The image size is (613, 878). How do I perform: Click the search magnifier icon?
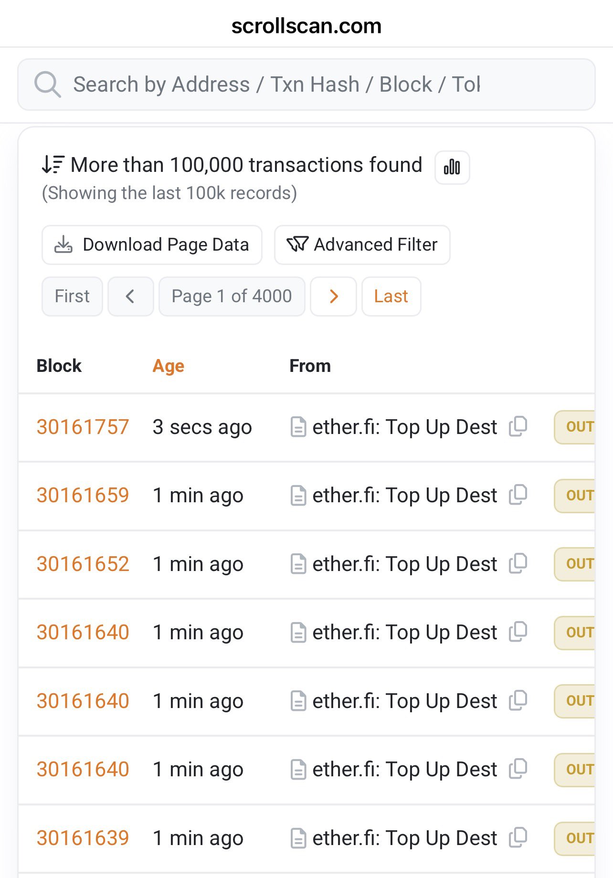click(x=47, y=85)
